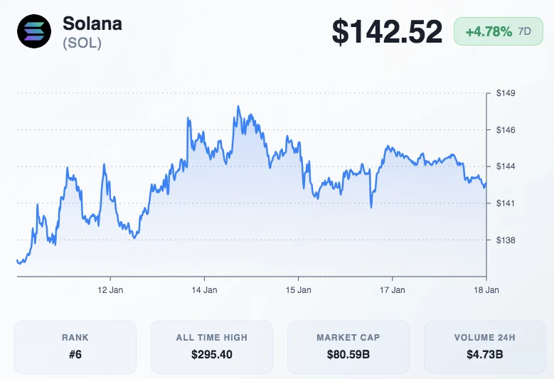Open the Volume 24H $4.73B card

click(484, 346)
